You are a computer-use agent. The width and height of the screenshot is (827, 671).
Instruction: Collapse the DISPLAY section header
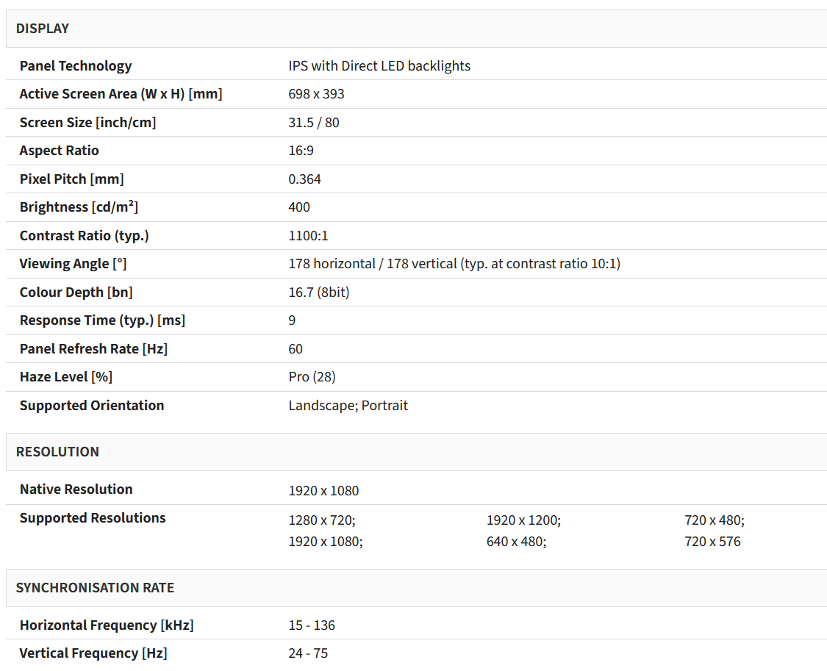tap(43, 29)
